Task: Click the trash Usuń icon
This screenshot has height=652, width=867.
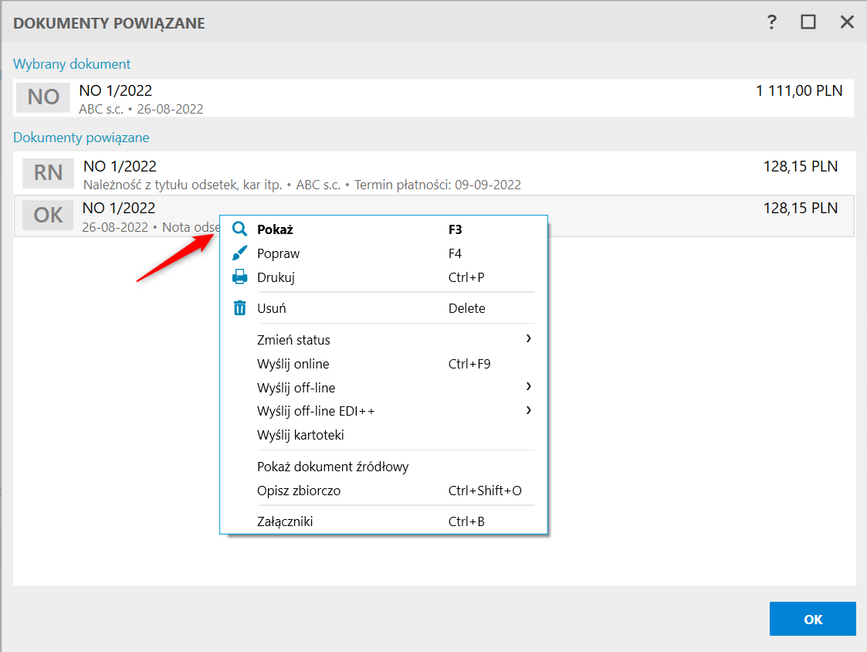Action: point(240,308)
